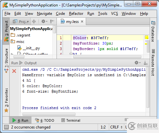
Task: Click the NameError message line
Action: tap(84, 75)
